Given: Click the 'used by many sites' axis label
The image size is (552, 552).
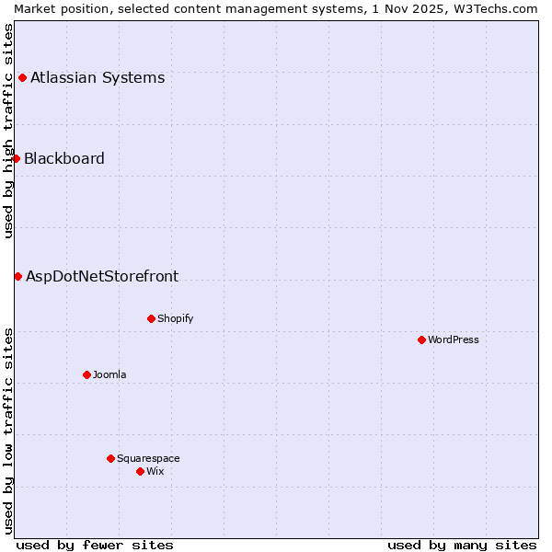Looking at the screenshot, I should pyautogui.click(x=462, y=545).
